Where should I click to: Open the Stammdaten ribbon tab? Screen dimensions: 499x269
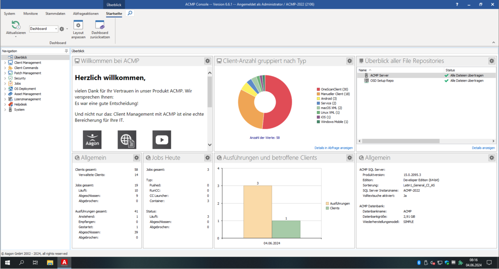pos(55,13)
